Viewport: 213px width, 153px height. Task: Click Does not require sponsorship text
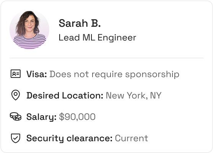click(x=114, y=74)
